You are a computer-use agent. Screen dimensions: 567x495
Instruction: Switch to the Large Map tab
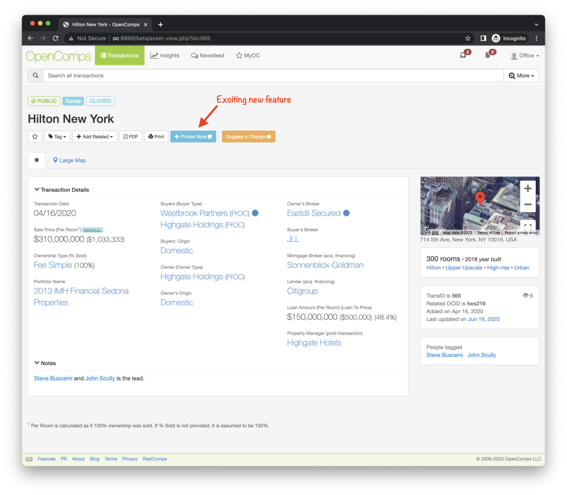[x=69, y=160]
